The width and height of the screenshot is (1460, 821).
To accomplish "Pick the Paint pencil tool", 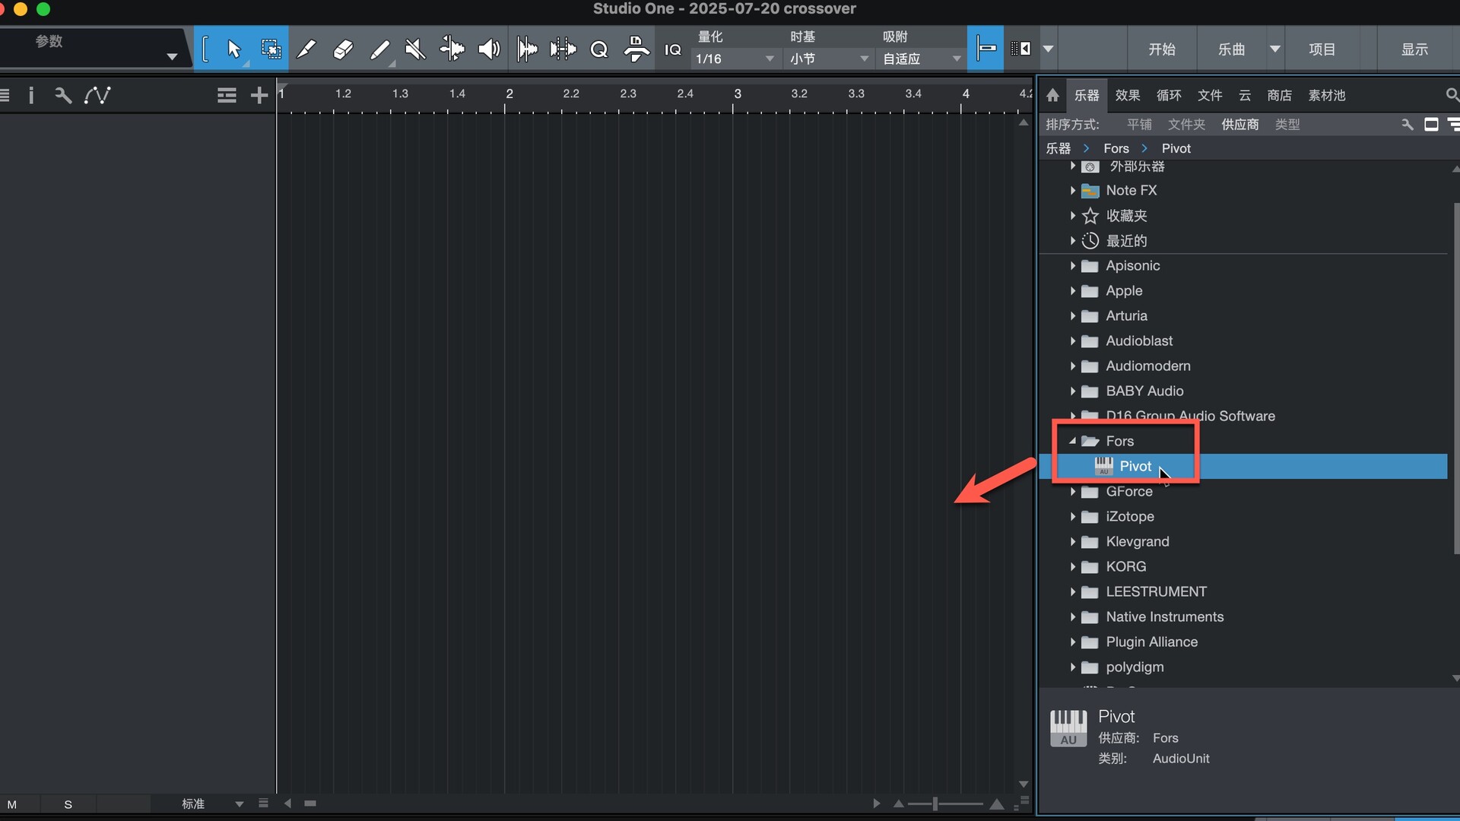I will coord(379,49).
